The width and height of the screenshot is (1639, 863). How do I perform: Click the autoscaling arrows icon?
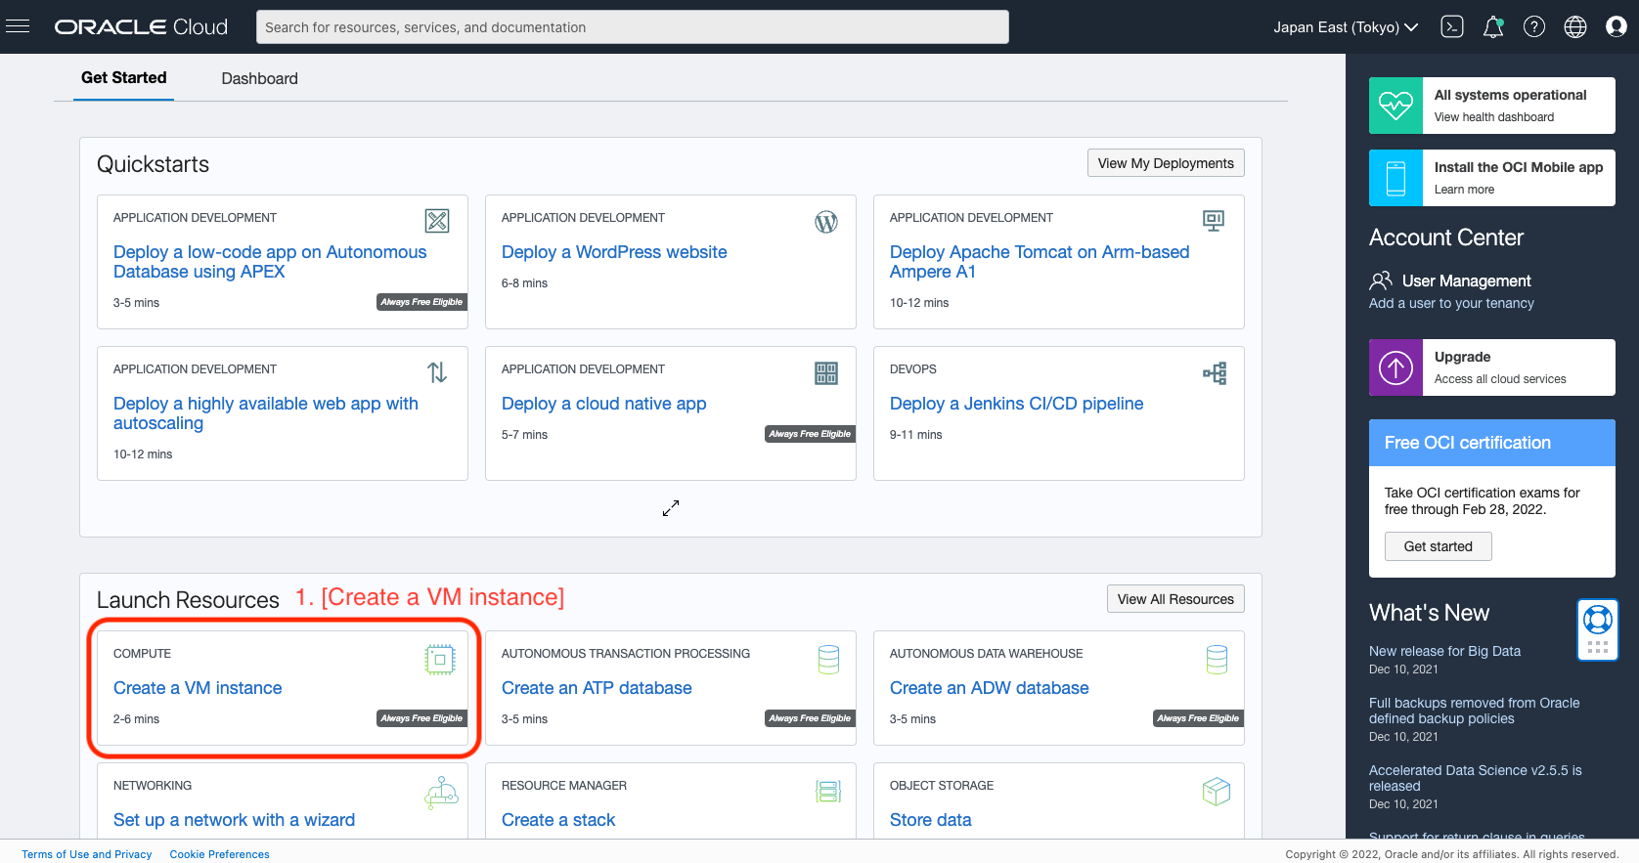(x=437, y=372)
